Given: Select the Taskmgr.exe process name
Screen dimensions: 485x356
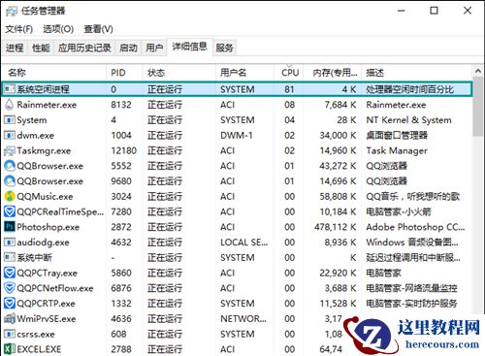Looking at the screenshot, I should pos(44,150).
